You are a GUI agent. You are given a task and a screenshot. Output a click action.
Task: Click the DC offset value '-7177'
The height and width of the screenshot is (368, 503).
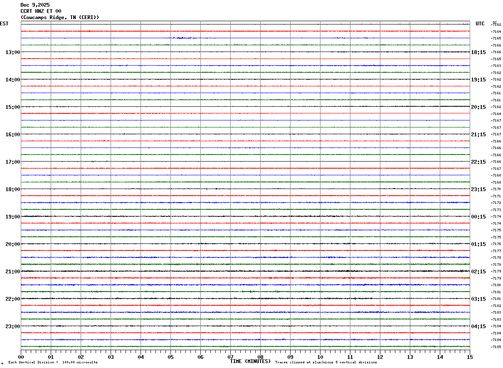[x=496, y=251]
